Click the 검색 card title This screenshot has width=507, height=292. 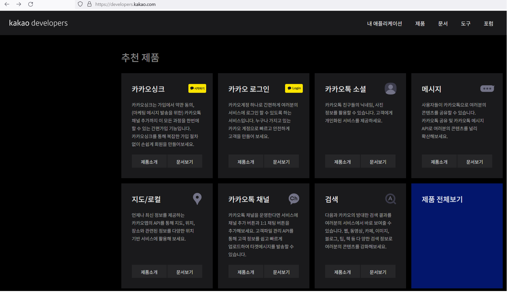tap(331, 199)
